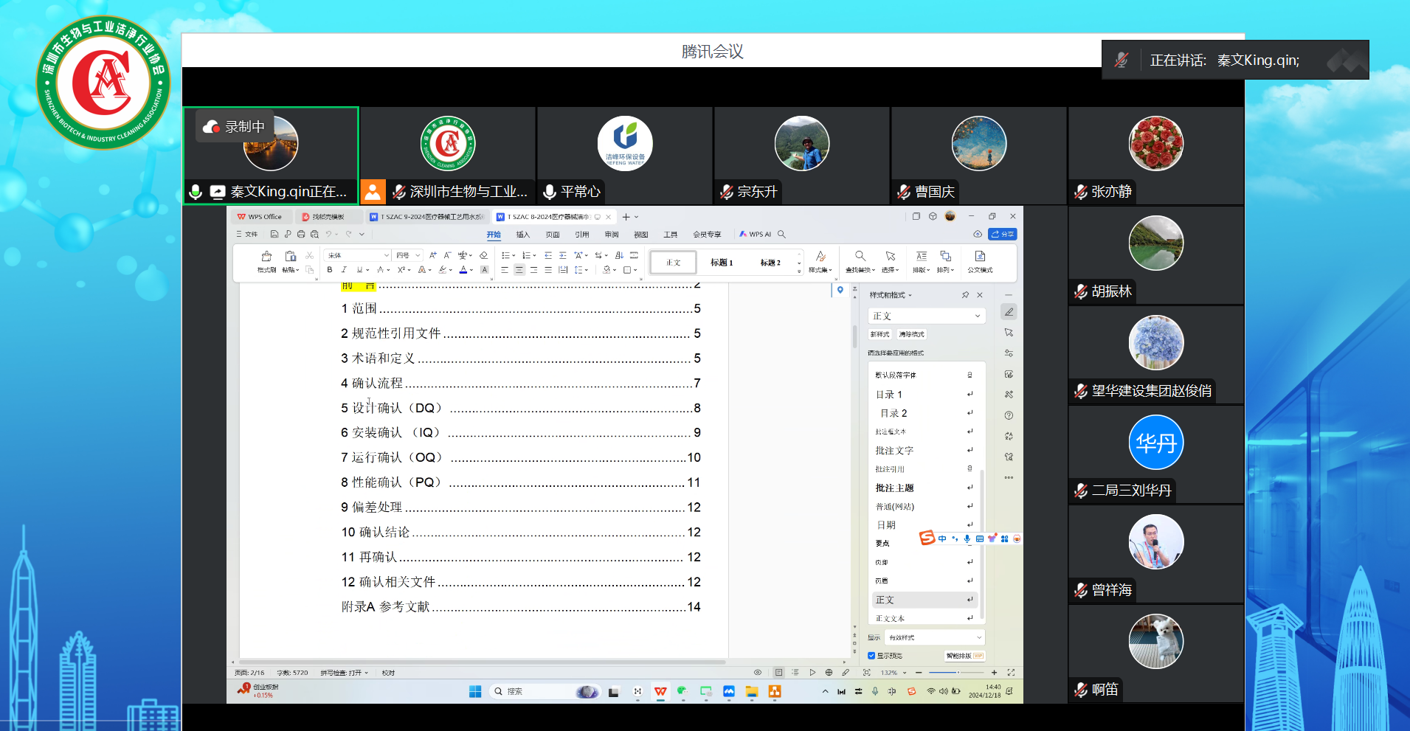Switch to the 视图 ribbon tab
1410x731 pixels.
pos(640,234)
